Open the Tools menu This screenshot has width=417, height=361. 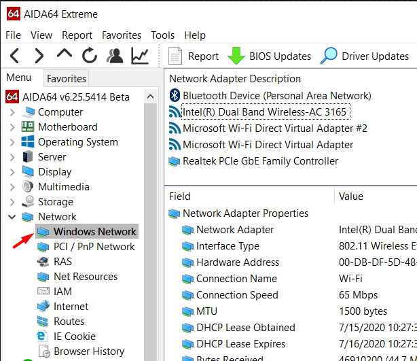coord(162,35)
